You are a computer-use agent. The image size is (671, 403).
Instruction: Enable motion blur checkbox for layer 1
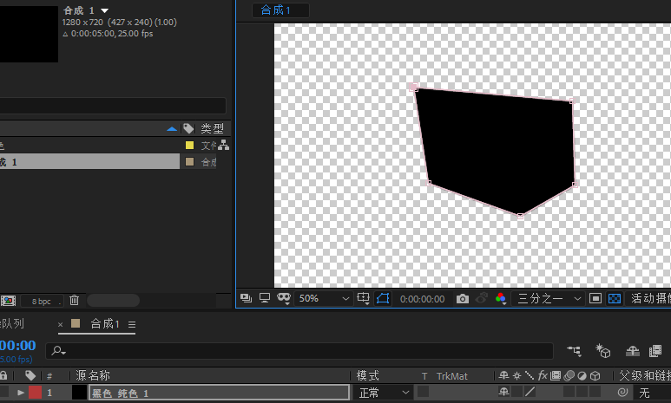coord(569,392)
